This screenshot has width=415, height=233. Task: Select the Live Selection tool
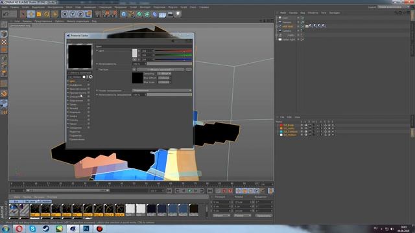point(23,14)
